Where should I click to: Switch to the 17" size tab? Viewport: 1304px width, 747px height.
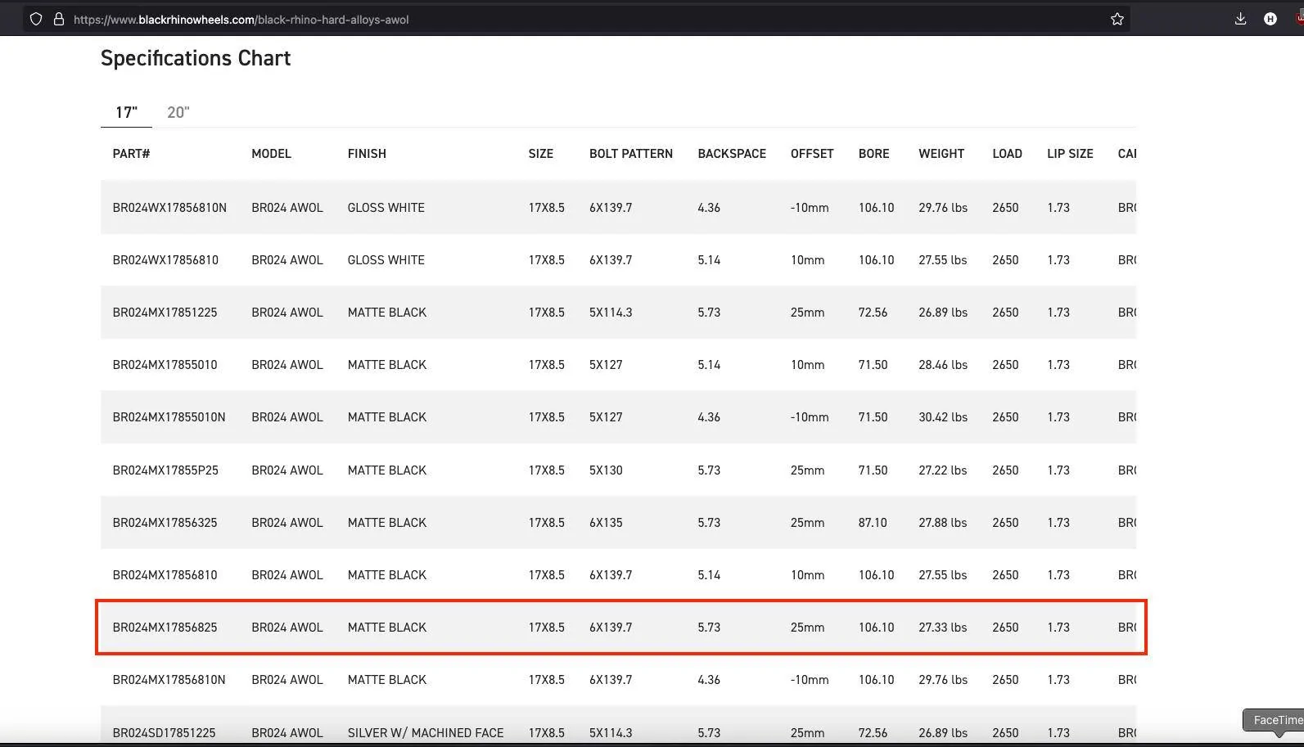(126, 112)
